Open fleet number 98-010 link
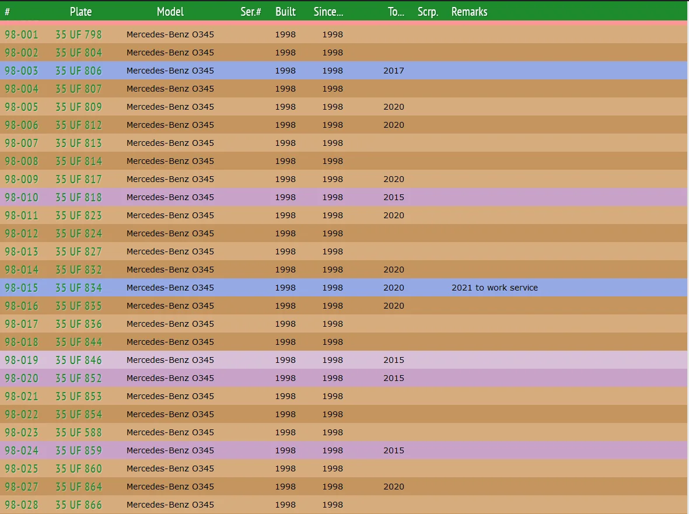 [x=22, y=197]
